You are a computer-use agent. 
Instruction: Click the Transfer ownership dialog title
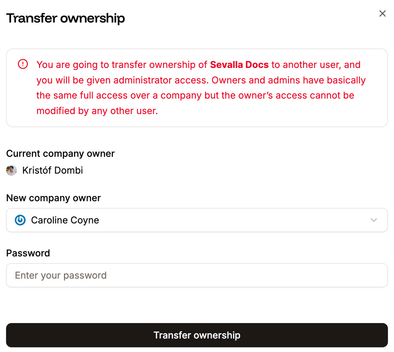65,18
